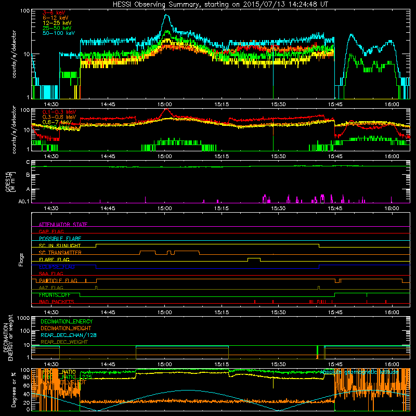
Task: Select the DECIMATION_WEIGHT legend label
Action: pyautogui.click(x=66, y=328)
